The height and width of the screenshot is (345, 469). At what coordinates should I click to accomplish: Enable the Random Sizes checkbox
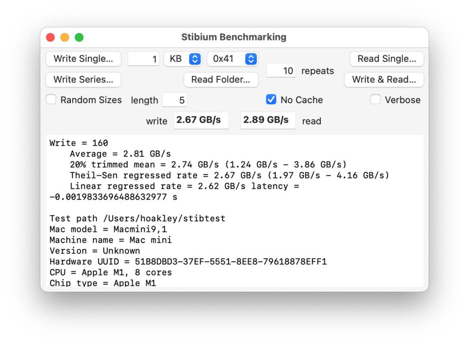[x=51, y=100]
